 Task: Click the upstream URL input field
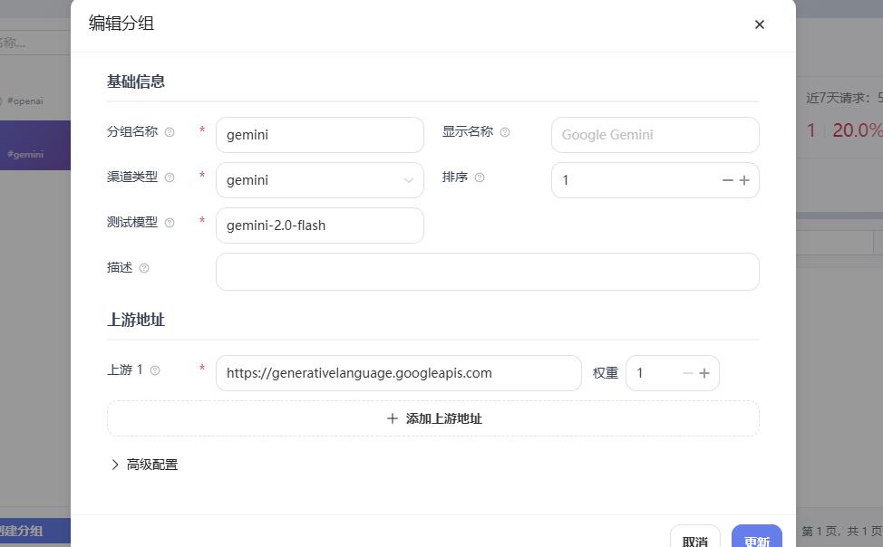398,373
